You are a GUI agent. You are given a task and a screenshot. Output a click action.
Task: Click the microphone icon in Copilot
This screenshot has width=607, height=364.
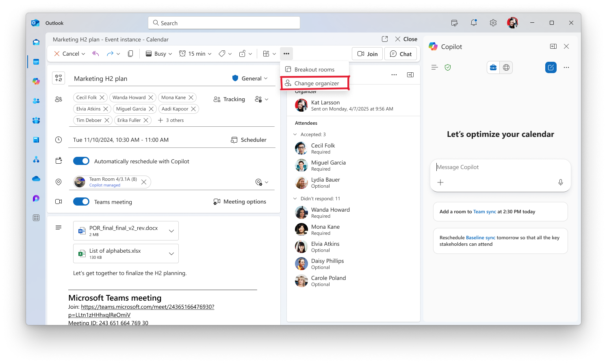click(560, 182)
